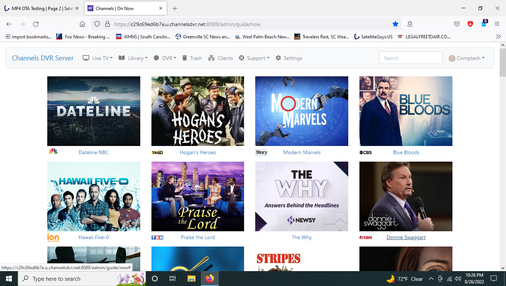The image size is (506, 286).
Task: Click the tracking protection shield icon
Action: tap(97, 24)
